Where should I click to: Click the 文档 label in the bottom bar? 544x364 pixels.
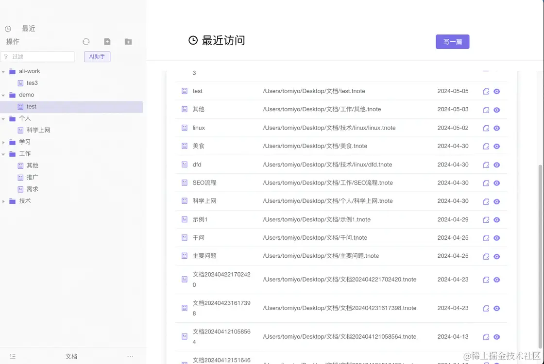[x=71, y=356]
